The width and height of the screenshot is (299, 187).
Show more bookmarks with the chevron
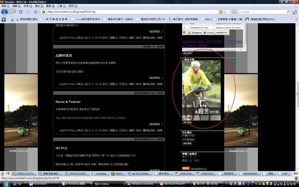click(296, 19)
